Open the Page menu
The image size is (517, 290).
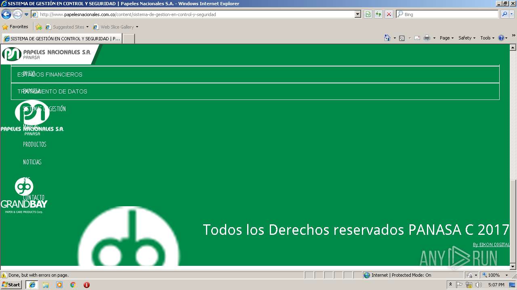[446, 38]
